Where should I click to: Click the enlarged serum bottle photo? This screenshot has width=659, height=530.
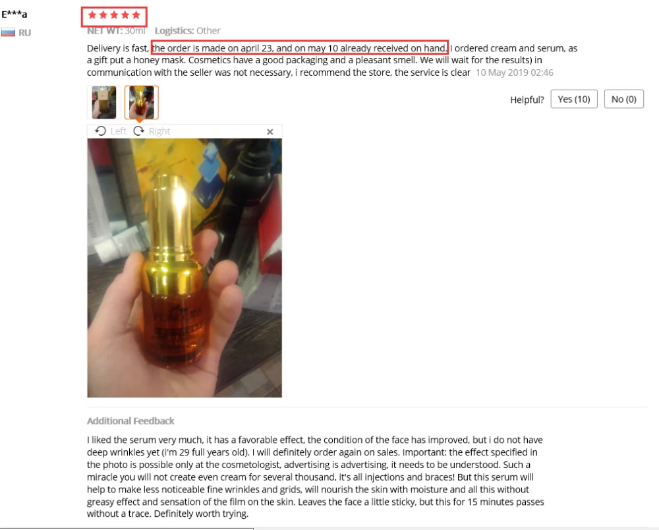[x=185, y=268]
